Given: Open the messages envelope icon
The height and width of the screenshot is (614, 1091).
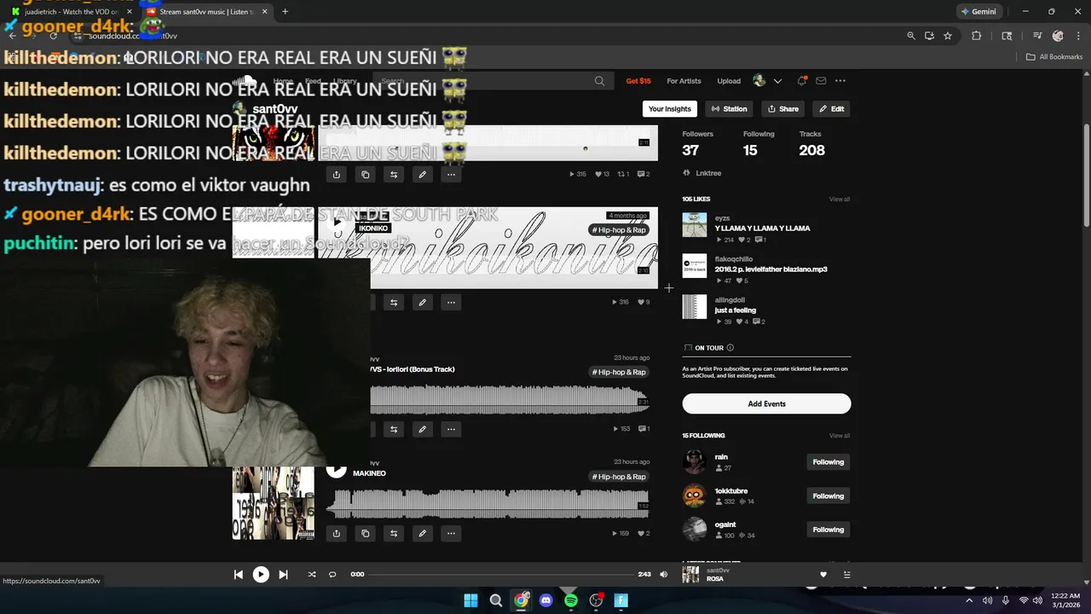Looking at the screenshot, I should (821, 81).
